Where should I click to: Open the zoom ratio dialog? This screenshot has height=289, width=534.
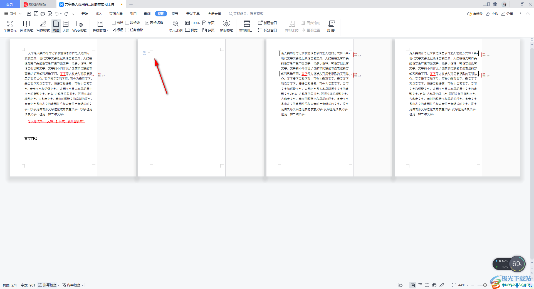click(x=175, y=26)
